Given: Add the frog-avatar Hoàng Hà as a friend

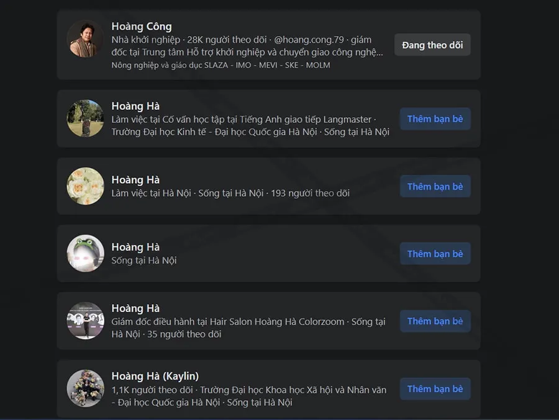Looking at the screenshot, I should pos(435,254).
